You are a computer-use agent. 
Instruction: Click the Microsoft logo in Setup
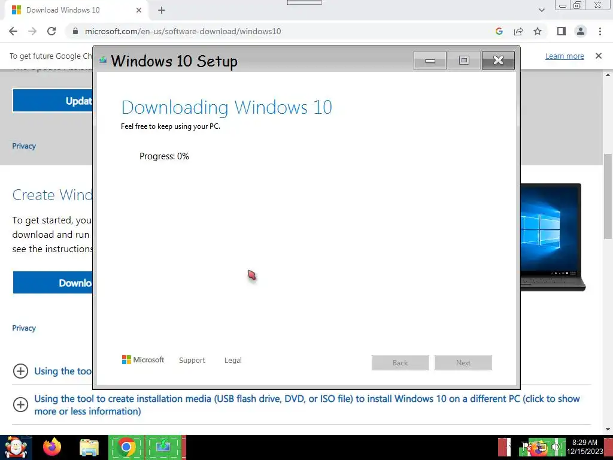(143, 360)
